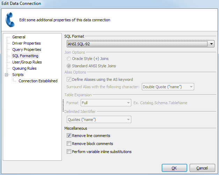The height and width of the screenshot is (175, 219).
Task: Open Connection Established script
Action: (38, 81)
